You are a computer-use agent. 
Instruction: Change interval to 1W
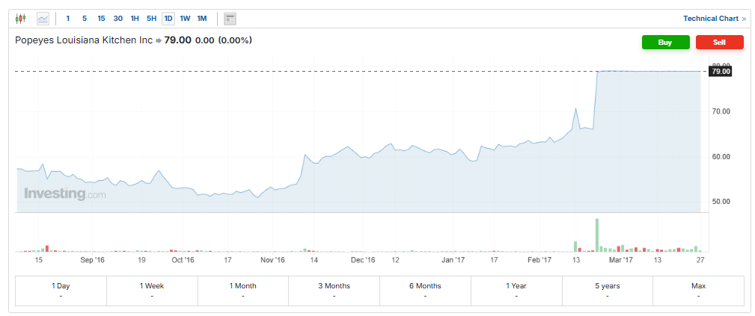(185, 18)
